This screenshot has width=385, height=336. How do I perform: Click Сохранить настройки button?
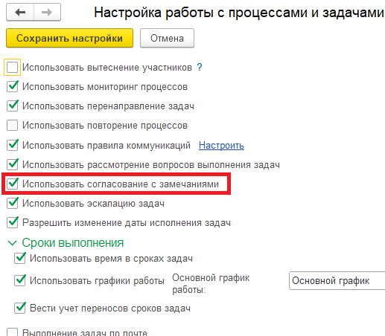click(69, 38)
